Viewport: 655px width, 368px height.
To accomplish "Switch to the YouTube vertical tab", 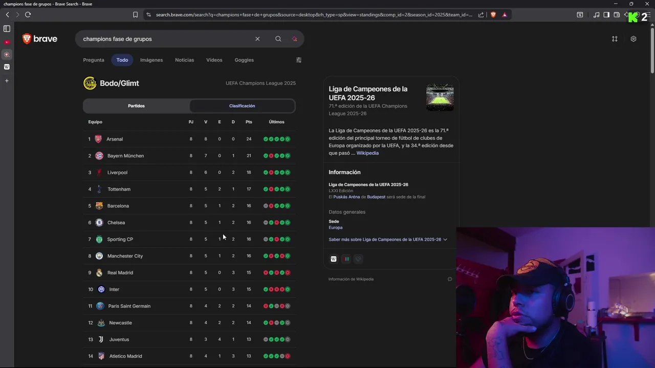I will (x=7, y=42).
